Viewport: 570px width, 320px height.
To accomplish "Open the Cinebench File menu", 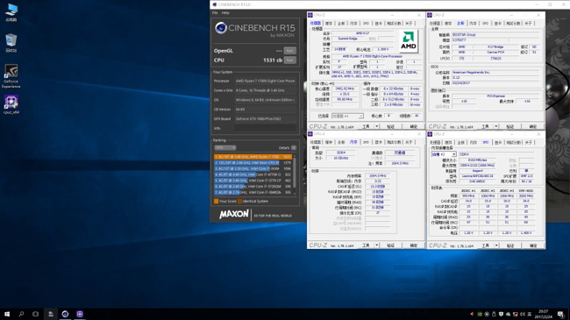I will (215, 13).
